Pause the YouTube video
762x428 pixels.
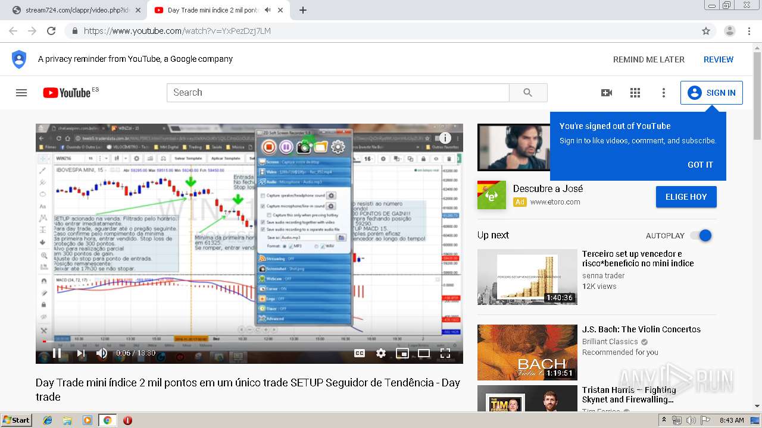[x=57, y=353]
